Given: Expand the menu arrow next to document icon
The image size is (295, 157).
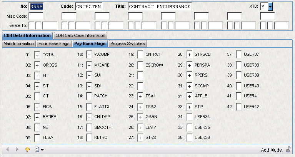Looking at the screenshot, I should (42, 150).
